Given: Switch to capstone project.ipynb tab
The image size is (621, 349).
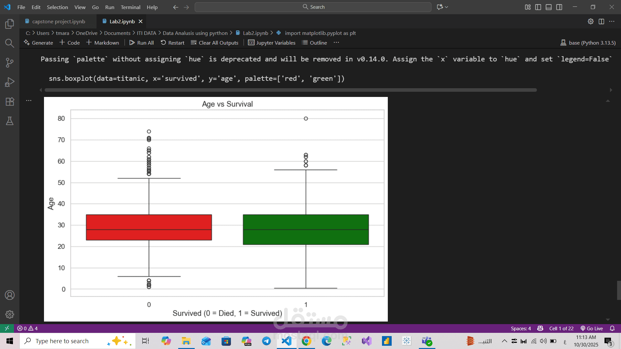Looking at the screenshot, I should (59, 21).
